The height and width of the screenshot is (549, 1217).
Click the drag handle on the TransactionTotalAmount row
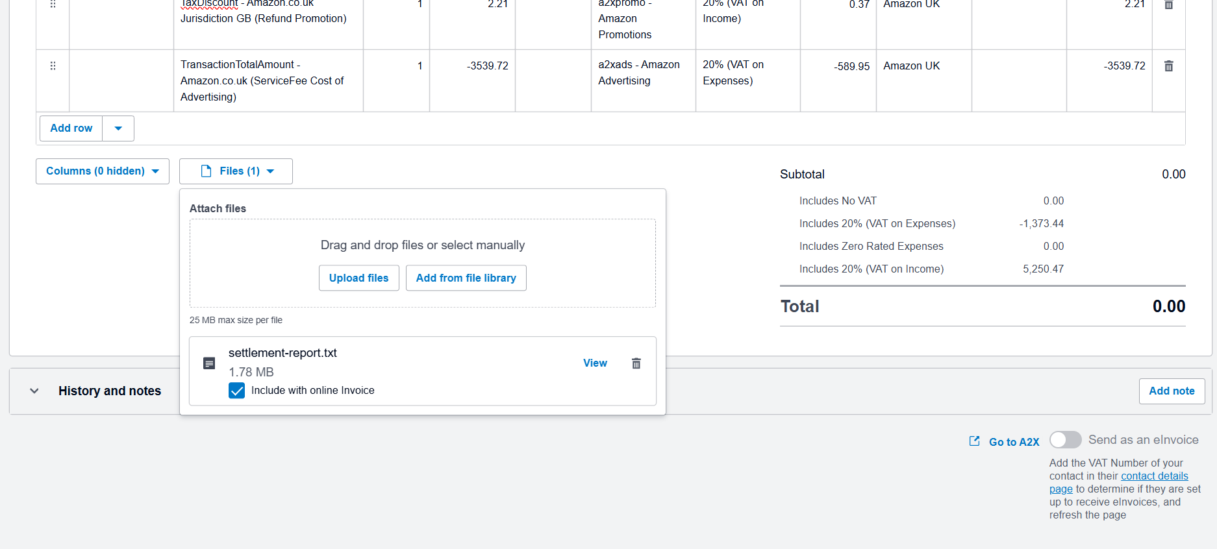tap(53, 66)
